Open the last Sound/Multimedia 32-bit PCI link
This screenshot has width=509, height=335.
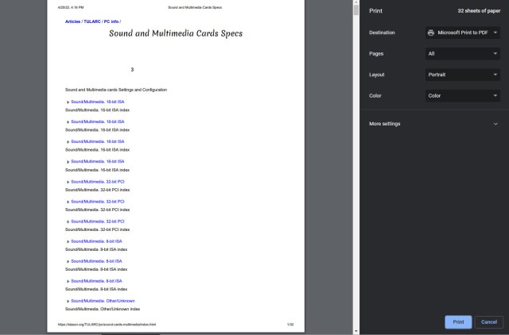tap(98, 221)
